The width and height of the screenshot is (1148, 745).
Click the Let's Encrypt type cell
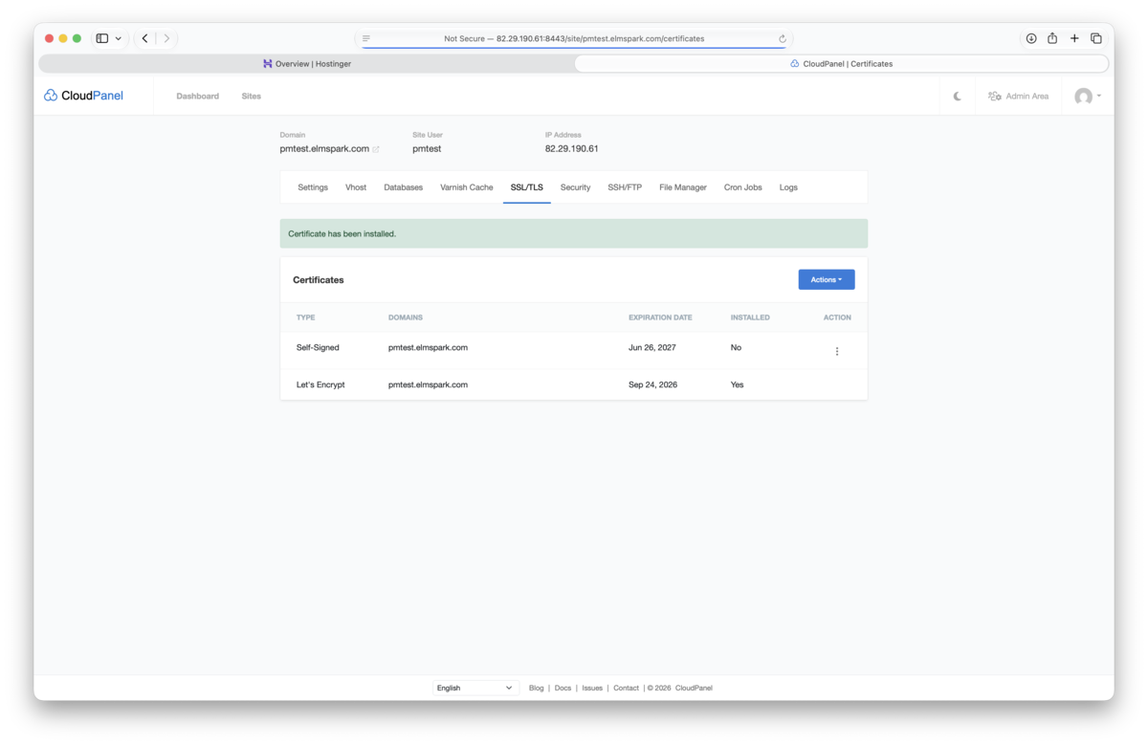click(320, 384)
